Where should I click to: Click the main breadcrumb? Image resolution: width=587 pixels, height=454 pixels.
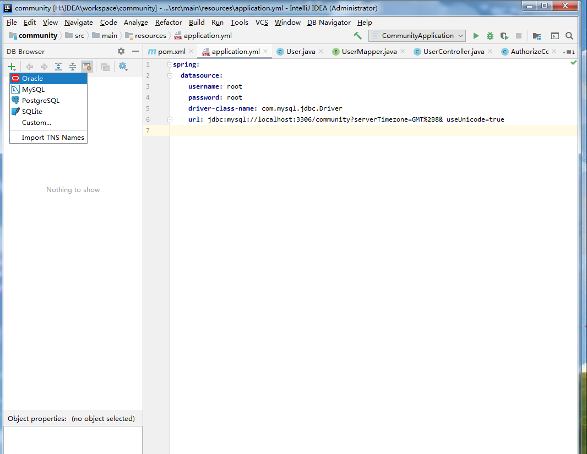pyautogui.click(x=105, y=36)
